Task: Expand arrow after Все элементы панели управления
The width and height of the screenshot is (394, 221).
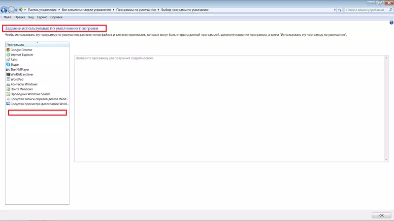Action: [113, 10]
